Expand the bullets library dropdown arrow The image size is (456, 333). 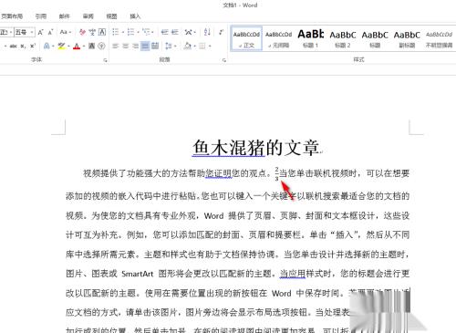123,32
